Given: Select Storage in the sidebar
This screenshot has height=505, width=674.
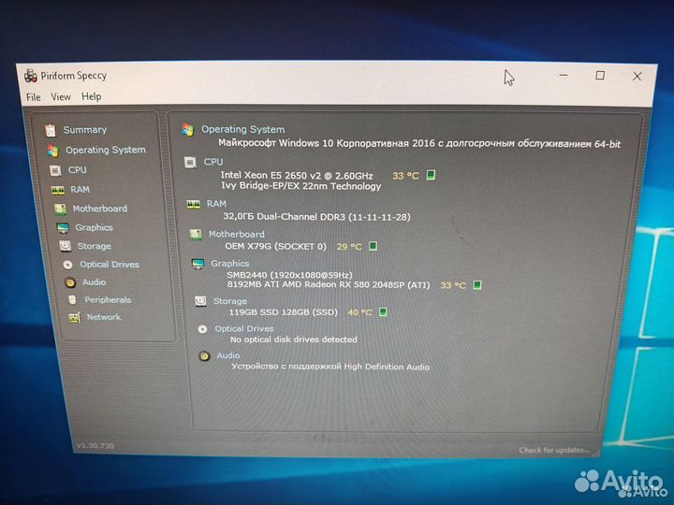Looking at the screenshot, I should coord(95,246).
